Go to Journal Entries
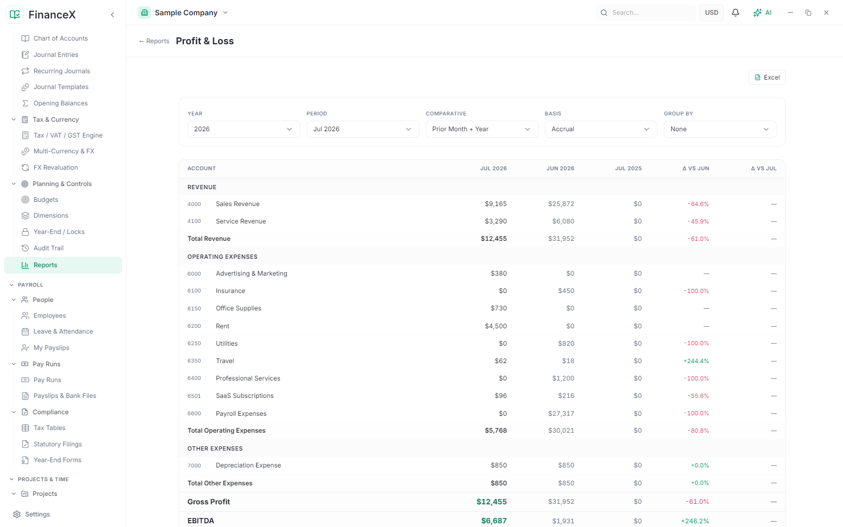This screenshot has width=843, height=527. click(56, 55)
